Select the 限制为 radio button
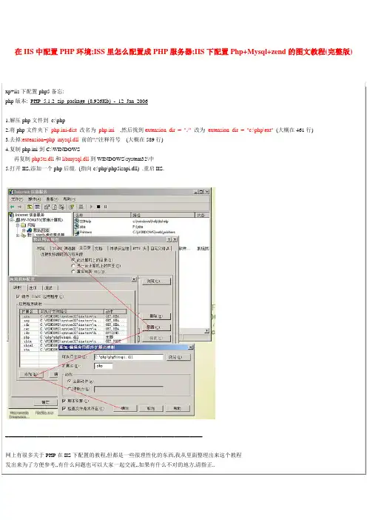This screenshot has height=520, width=367. pyautogui.click(x=70, y=388)
